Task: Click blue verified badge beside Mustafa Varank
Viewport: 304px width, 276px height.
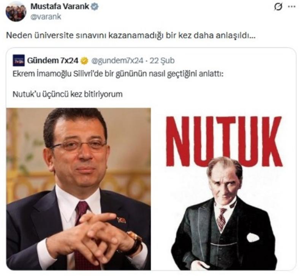Action: (95, 7)
